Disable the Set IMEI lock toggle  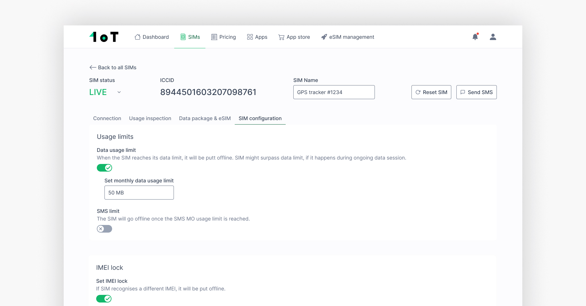pyautogui.click(x=104, y=299)
